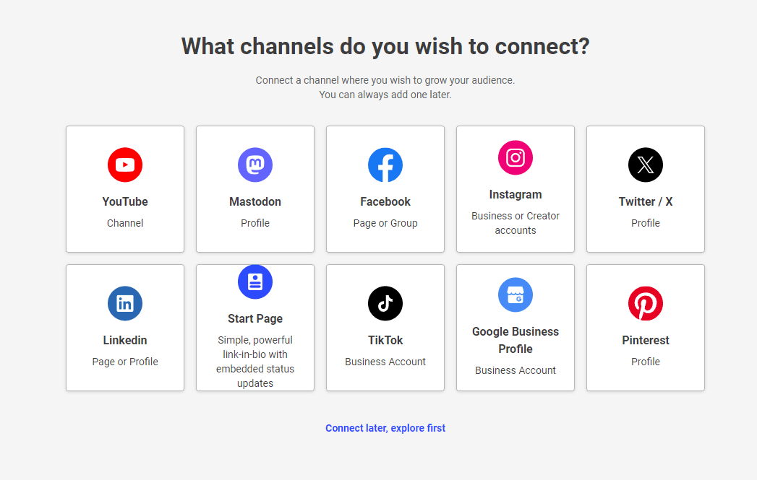Click the Pinterest logo icon
Viewport: 757px width, 480px height.
coord(645,303)
